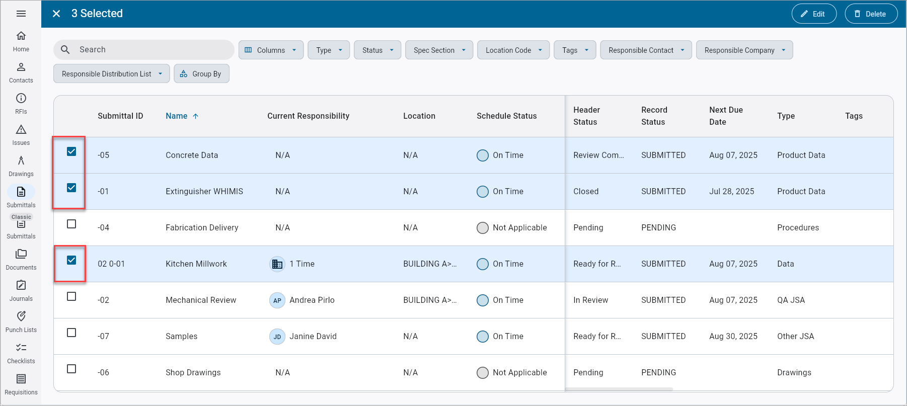The image size is (907, 406).
Task: Expand the Responsible Company filter
Action: pyautogui.click(x=744, y=50)
